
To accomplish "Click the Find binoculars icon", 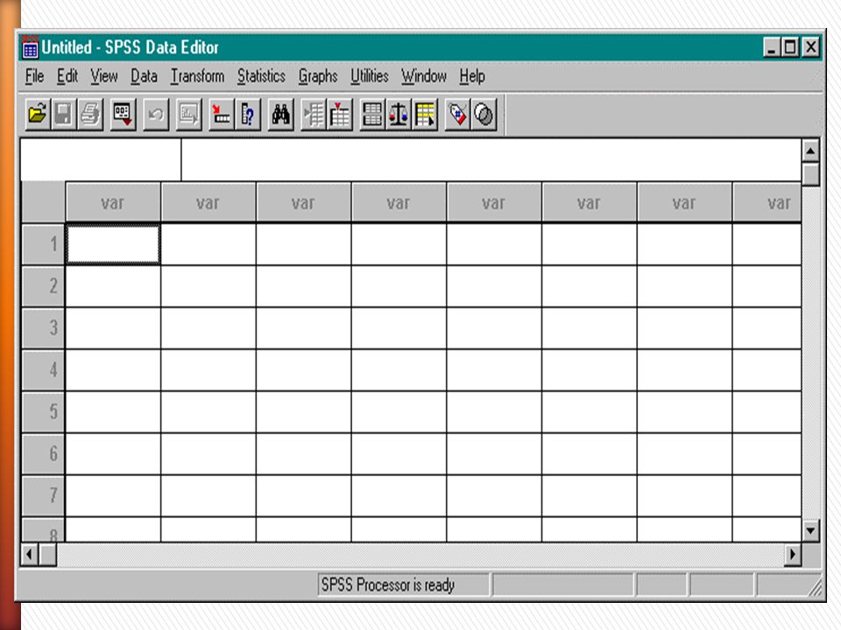I will [x=280, y=114].
